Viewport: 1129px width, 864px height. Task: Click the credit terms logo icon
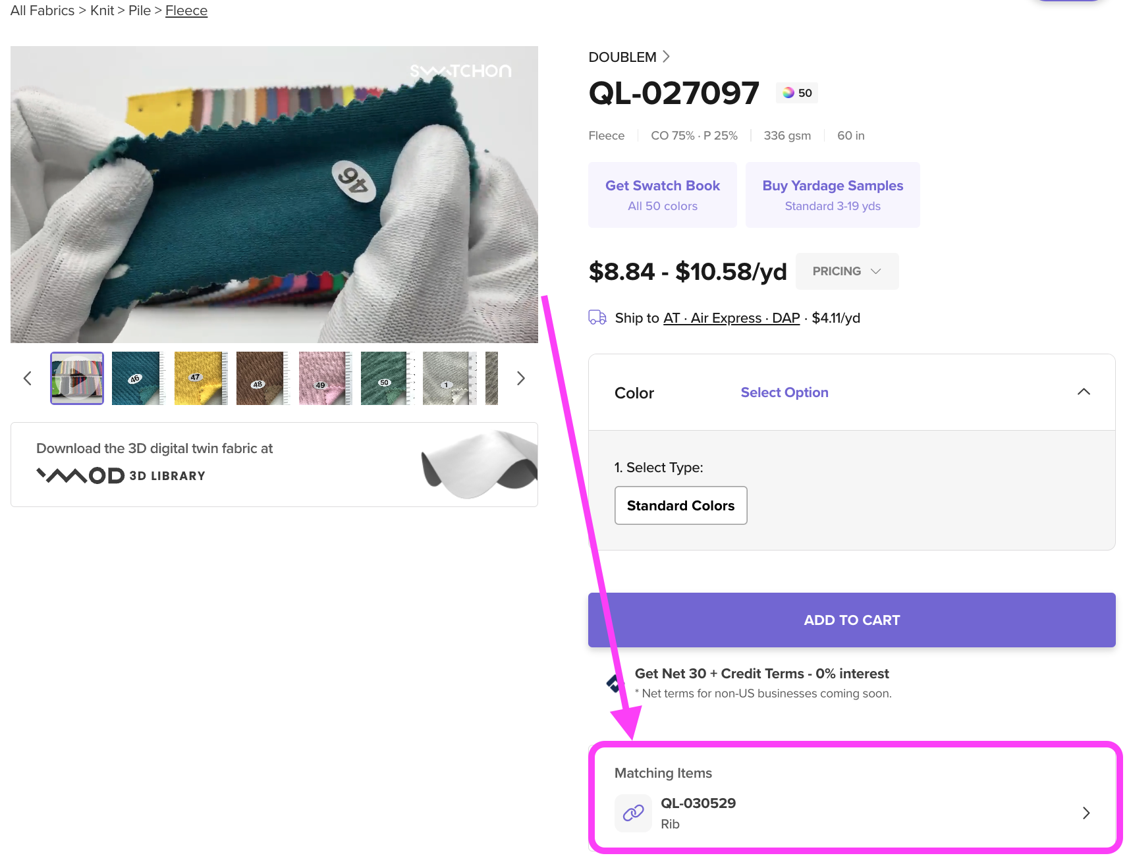tap(614, 684)
